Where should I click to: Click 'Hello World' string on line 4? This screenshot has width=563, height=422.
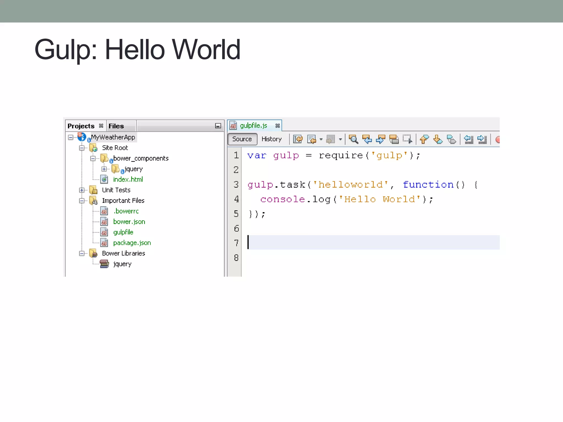point(380,199)
